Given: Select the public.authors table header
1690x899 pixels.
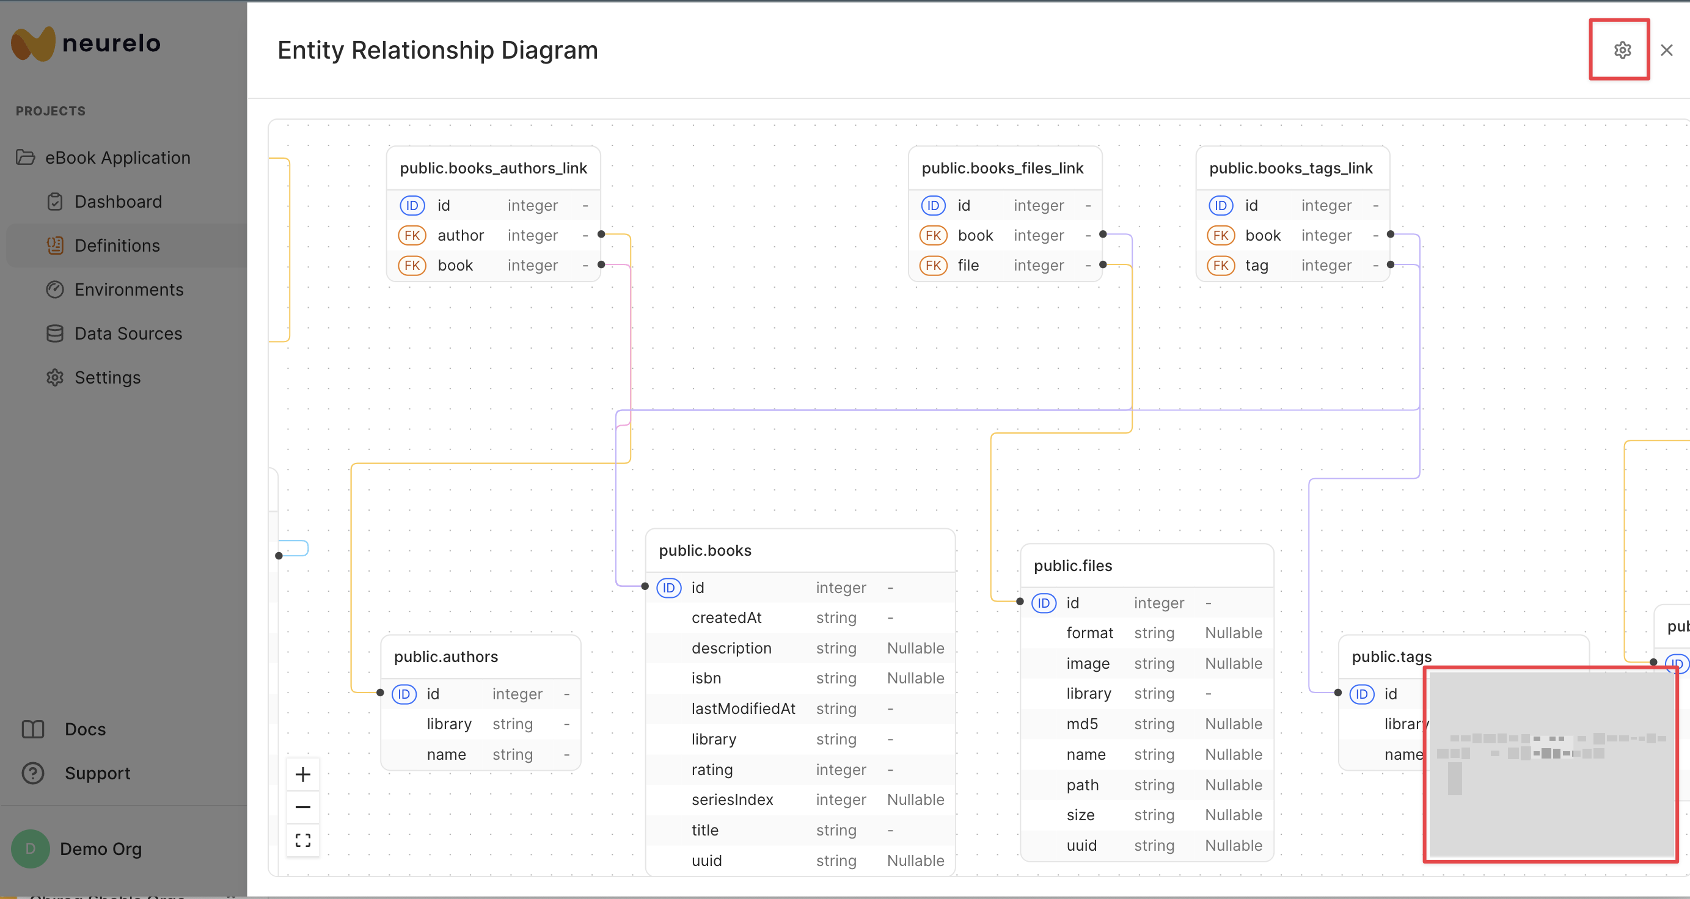Looking at the screenshot, I should (445, 657).
